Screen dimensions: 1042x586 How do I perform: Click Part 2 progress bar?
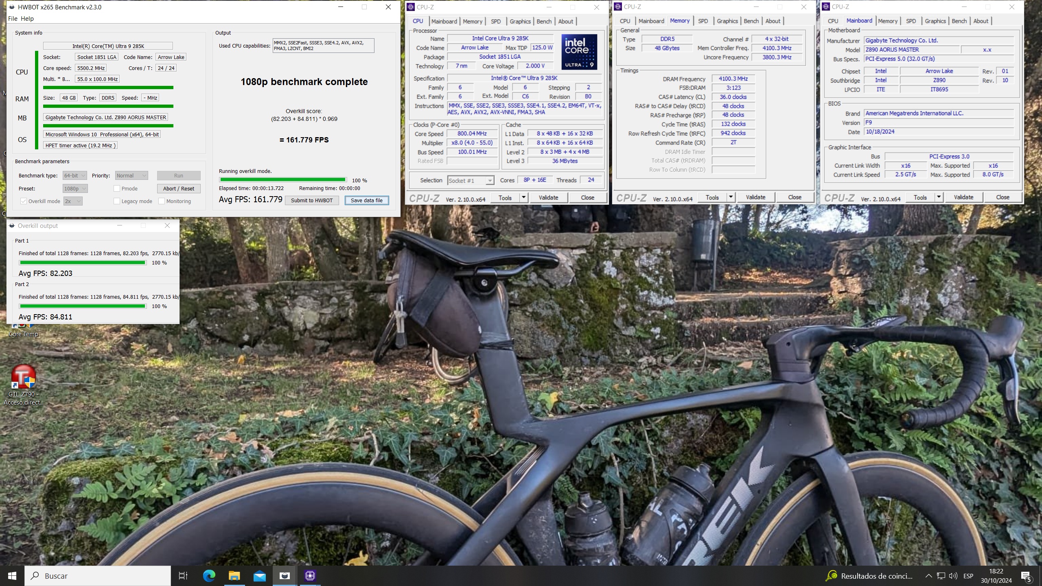pos(83,306)
